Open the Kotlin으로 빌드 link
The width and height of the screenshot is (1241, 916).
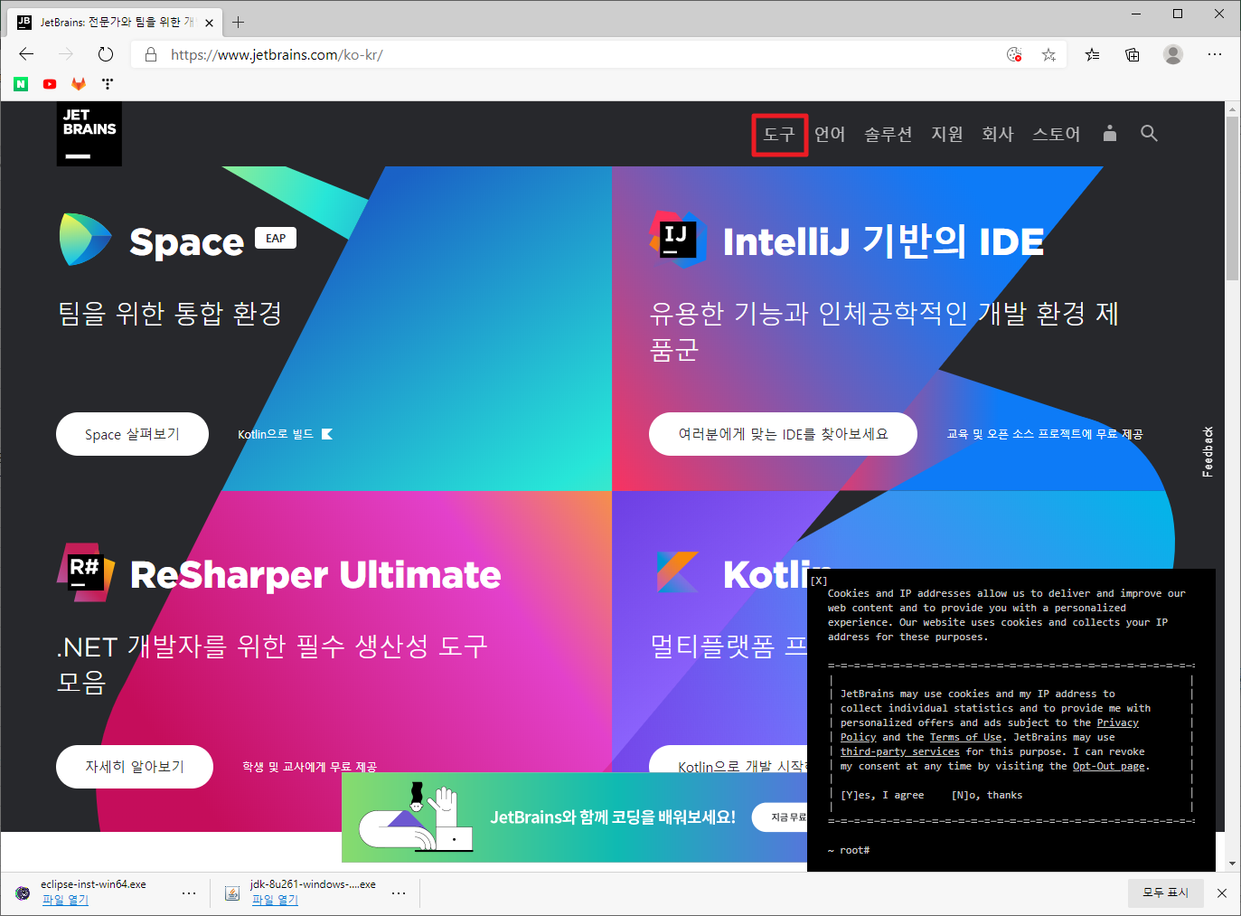pos(285,434)
